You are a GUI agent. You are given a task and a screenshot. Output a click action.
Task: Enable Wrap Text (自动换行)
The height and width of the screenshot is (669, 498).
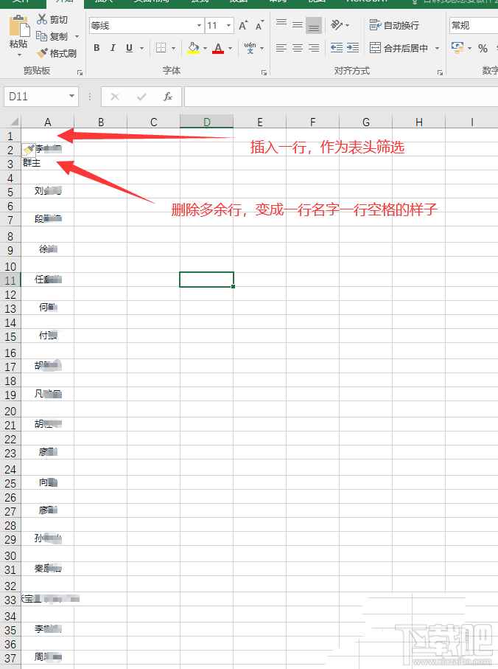click(394, 26)
